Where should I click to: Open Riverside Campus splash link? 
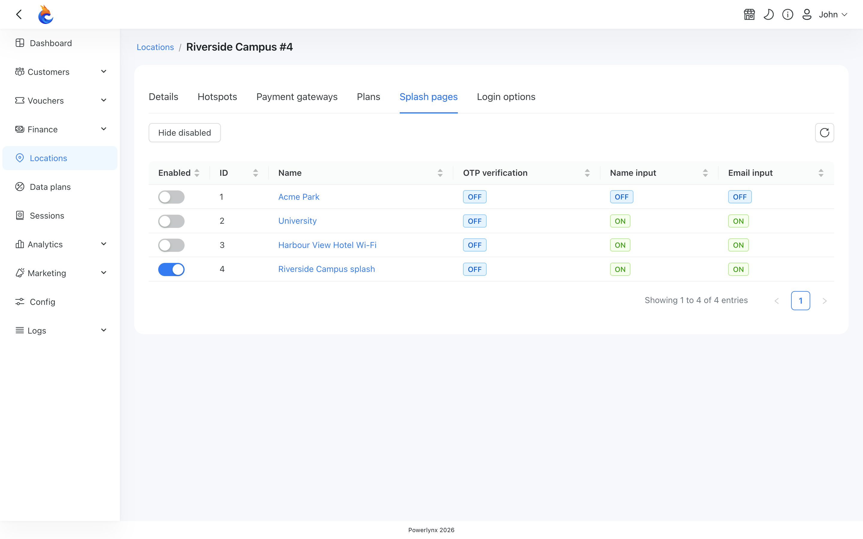(326, 269)
